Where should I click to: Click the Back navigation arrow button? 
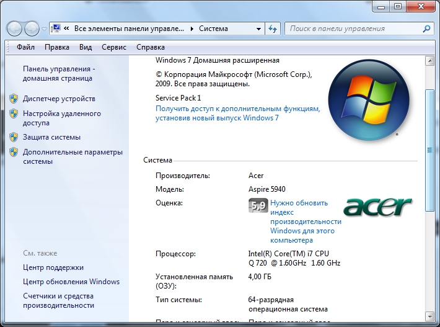[15, 29]
